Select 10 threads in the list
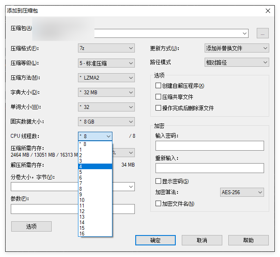This screenshot has width=280, height=257. (x=95, y=200)
